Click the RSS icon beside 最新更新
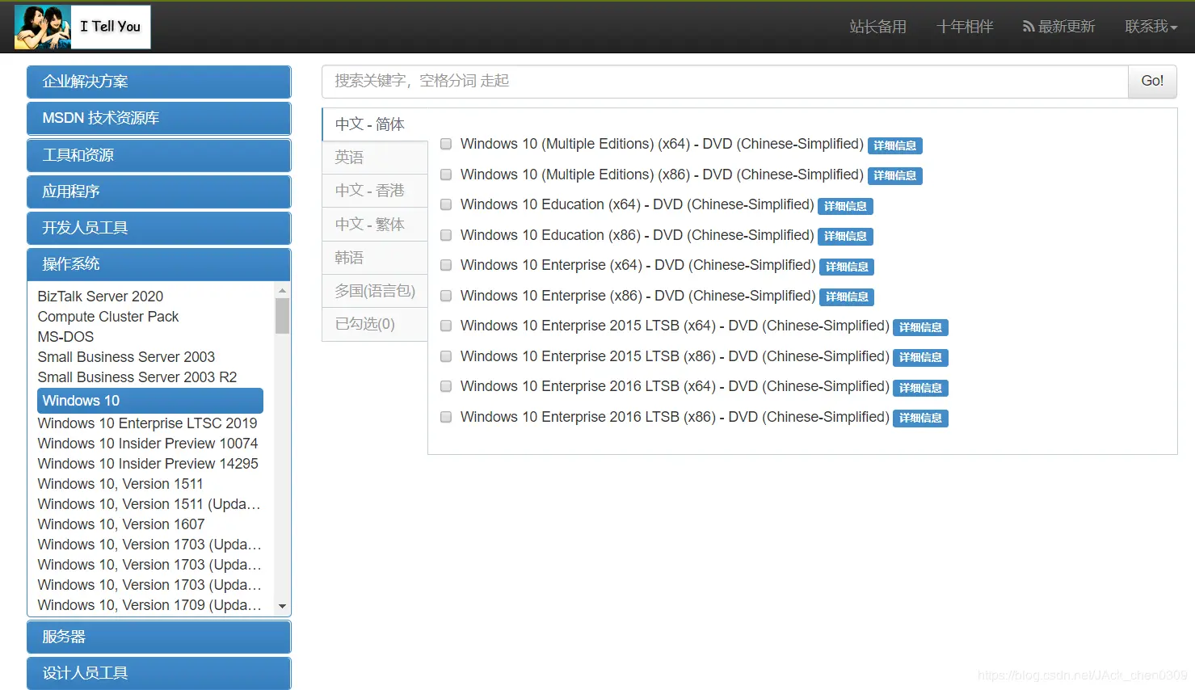Viewport: 1195px width, 690px height. [1029, 27]
